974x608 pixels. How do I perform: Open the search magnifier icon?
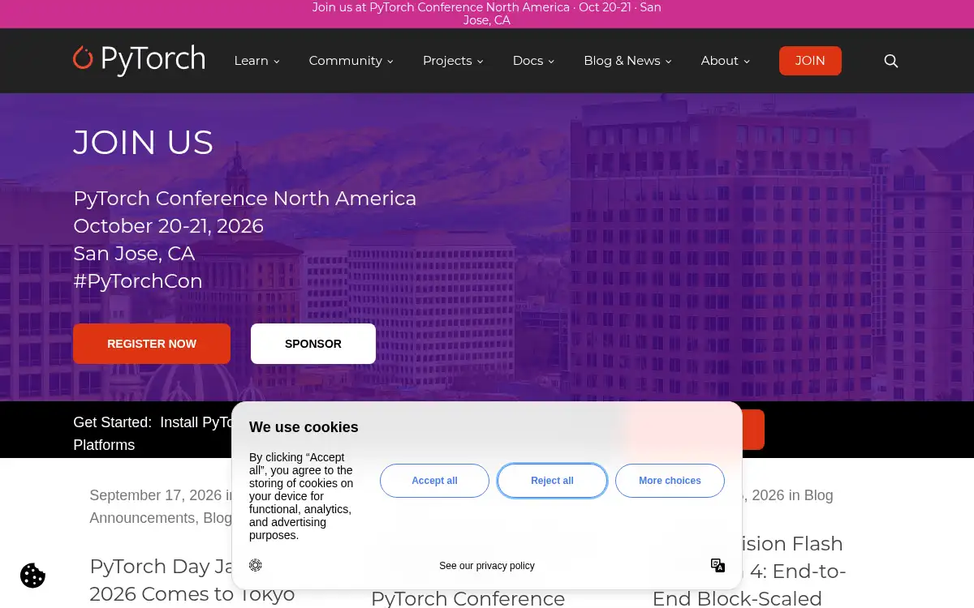pos(890,61)
